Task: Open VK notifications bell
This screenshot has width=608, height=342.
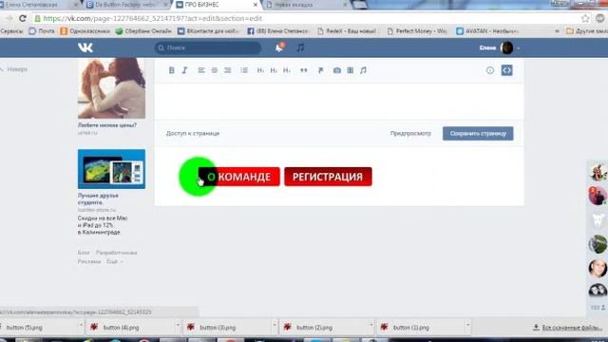Action: click(279, 47)
